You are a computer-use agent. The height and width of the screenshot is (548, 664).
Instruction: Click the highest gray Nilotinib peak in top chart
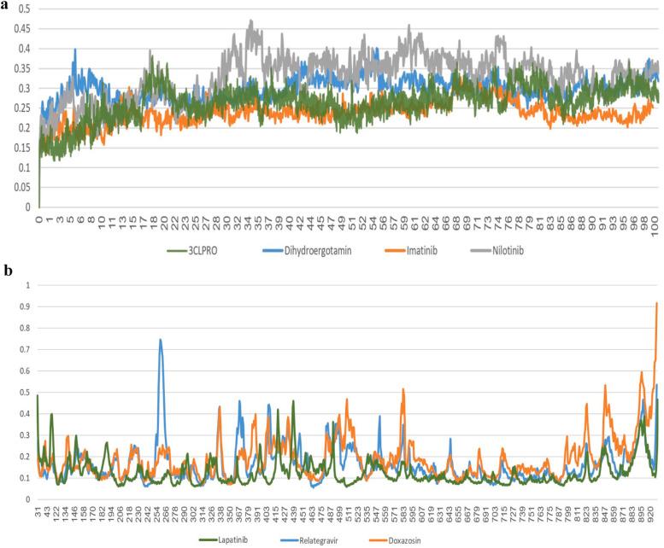(x=250, y=21)
